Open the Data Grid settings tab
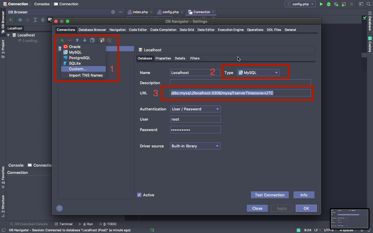Screen dimensions: 373x233 tap(187, 30)
